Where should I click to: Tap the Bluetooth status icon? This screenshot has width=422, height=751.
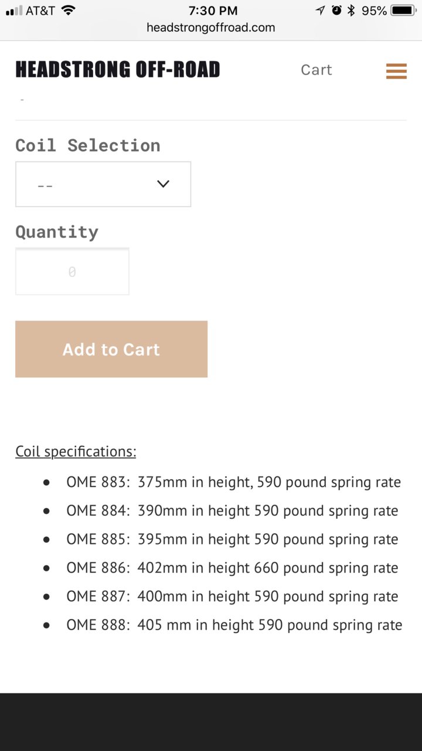click(x=352, y=10)
